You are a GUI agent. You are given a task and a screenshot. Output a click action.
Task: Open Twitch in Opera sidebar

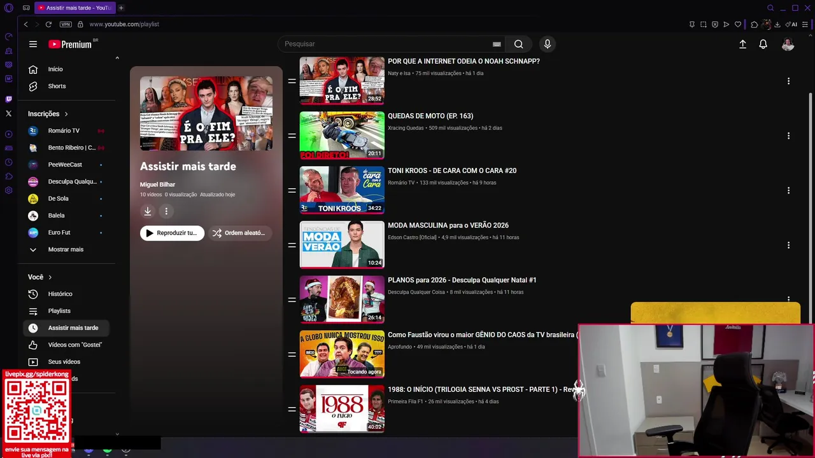(x=8, y=99)
